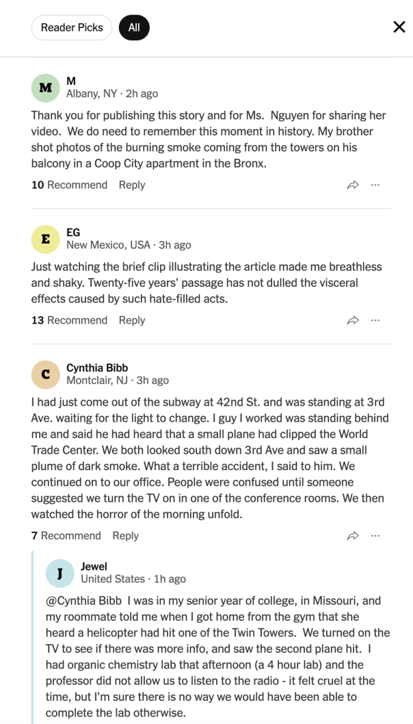Click Jewel's blue avatar icon
Viewport: 413px width, 724px height.
coord(60,573)
